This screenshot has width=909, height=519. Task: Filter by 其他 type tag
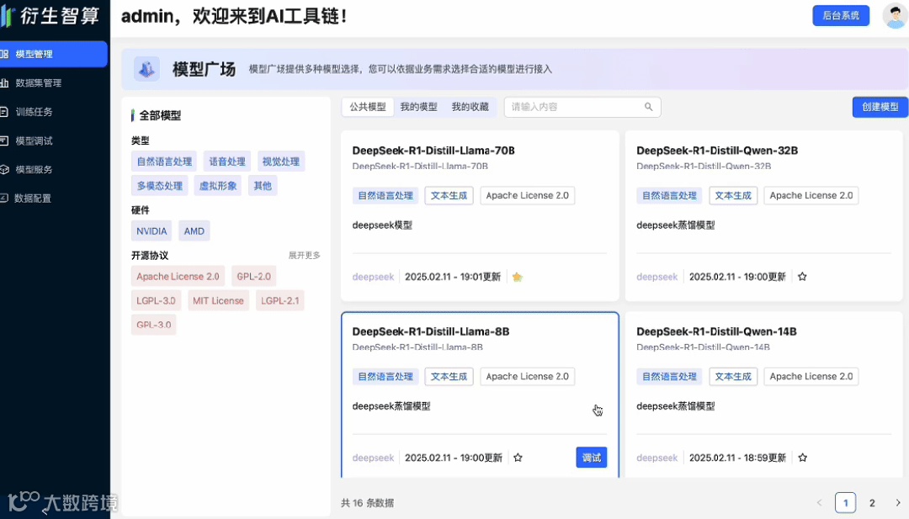pyautogui.click(x=263, y=186)
